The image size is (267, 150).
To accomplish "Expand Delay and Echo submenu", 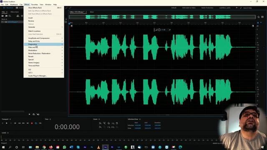I will (44, 41).
